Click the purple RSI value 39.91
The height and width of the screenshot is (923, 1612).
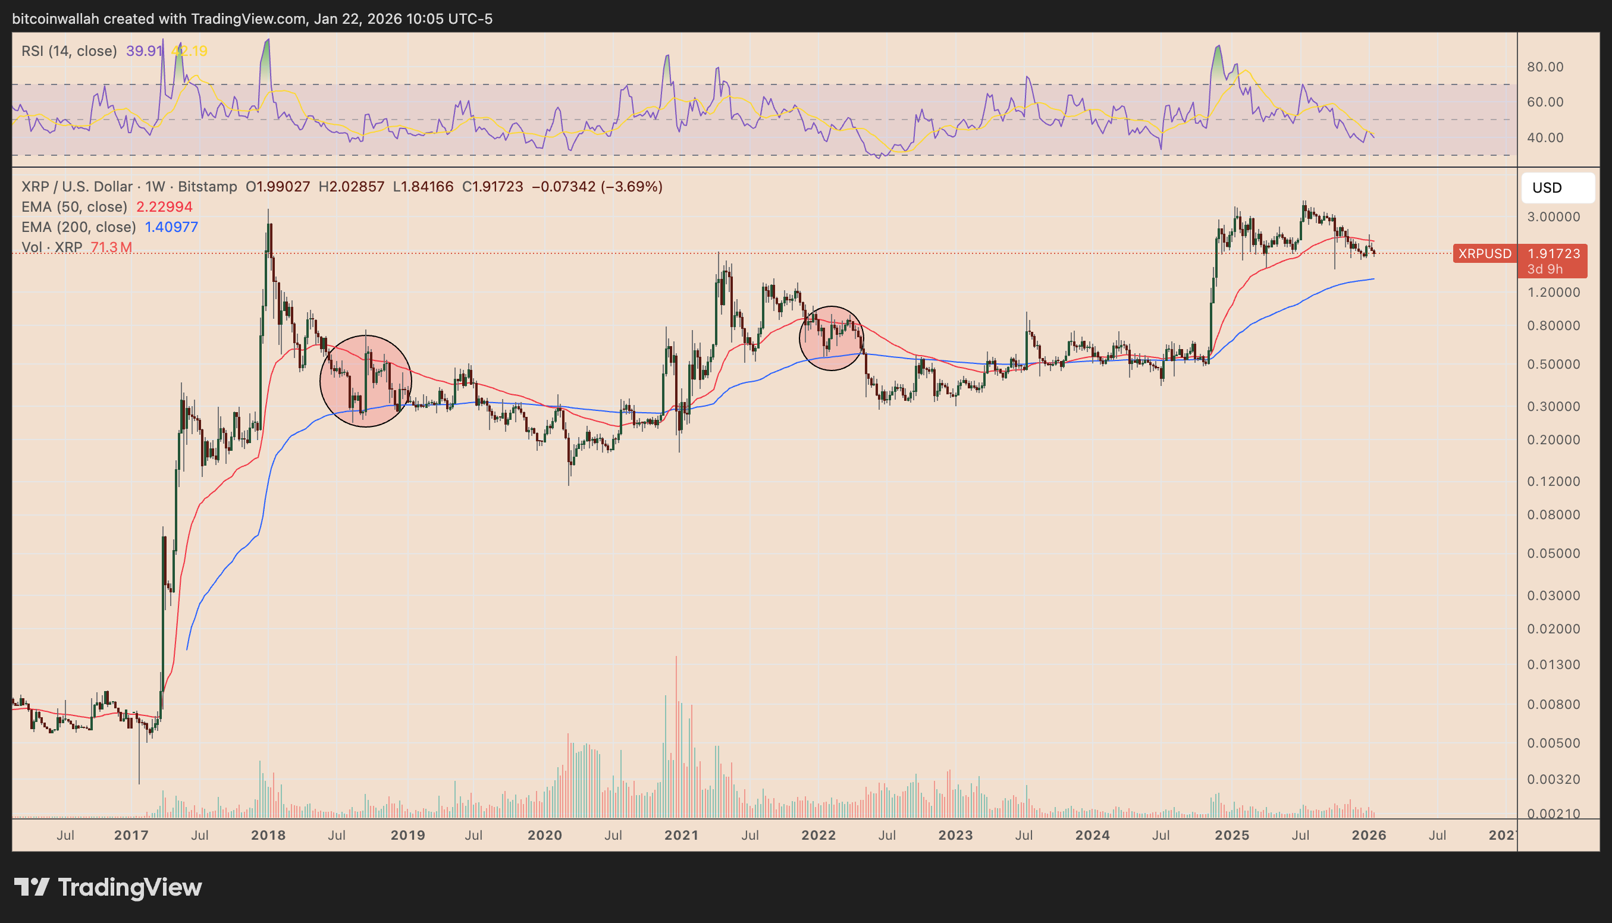pos(144,51)
